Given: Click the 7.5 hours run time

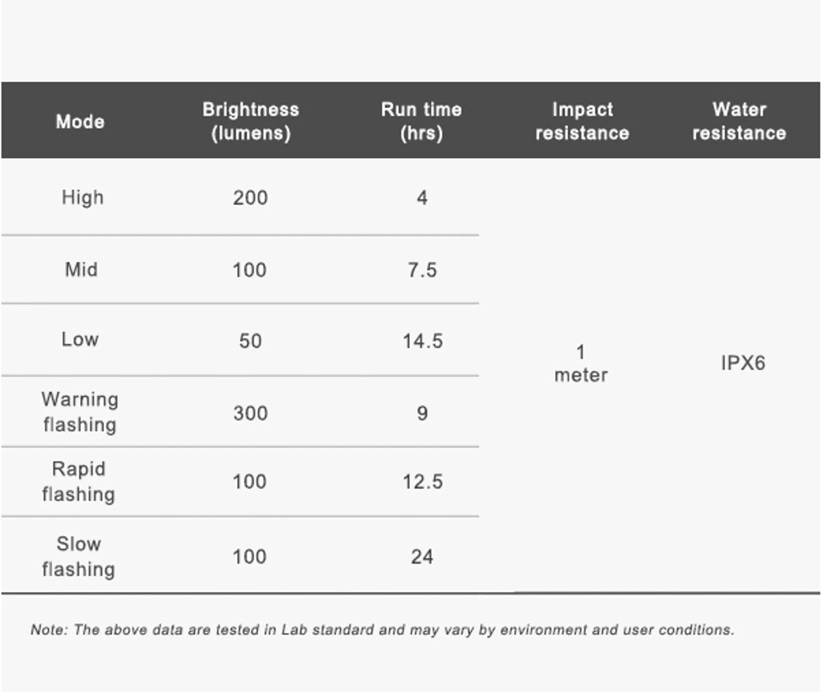Looking at the screenshot, I should point(422,270).
